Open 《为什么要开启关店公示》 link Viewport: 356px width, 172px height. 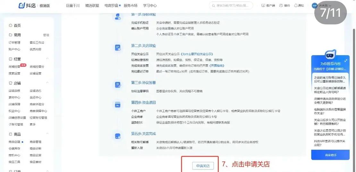click(x=197, y=54)
